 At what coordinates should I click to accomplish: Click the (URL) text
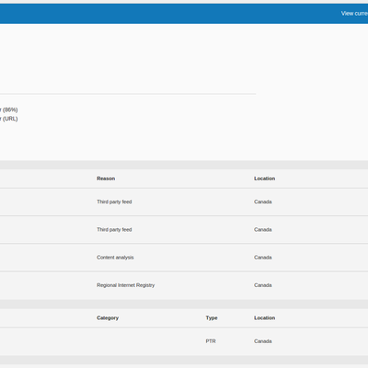click(x=10, y=119)
